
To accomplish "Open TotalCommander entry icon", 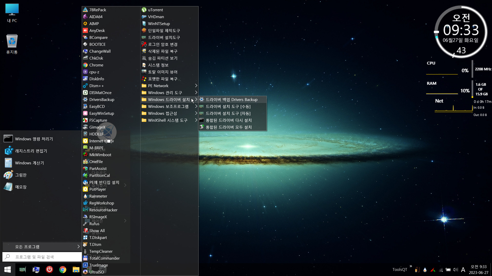I will click(85, 258).
